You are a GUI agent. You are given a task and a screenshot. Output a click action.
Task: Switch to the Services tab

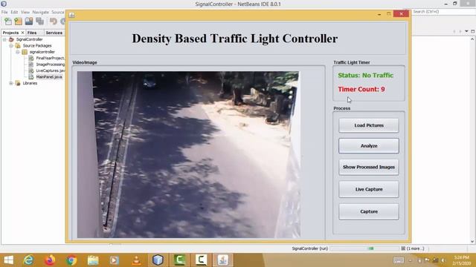pos(54,33)
